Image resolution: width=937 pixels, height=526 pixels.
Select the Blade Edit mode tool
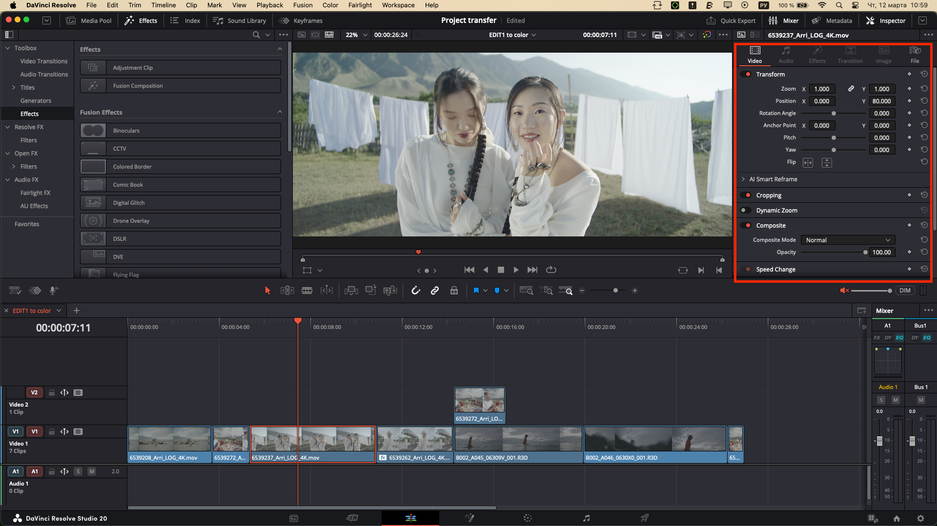coord(307,290)
